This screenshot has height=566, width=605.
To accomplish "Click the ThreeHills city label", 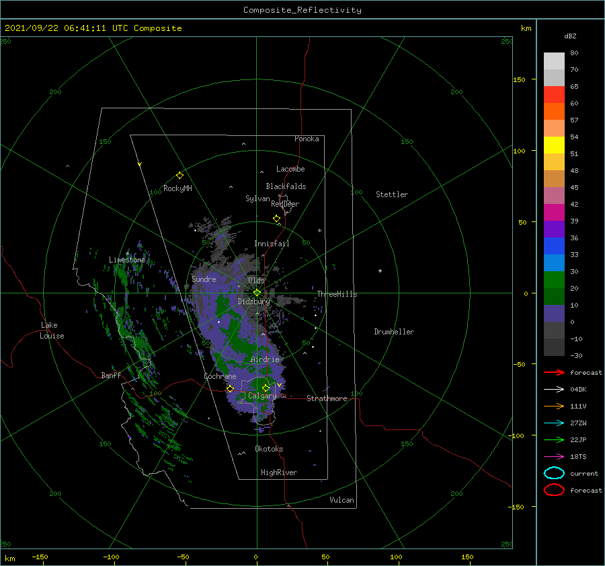I will click(337, 294).
